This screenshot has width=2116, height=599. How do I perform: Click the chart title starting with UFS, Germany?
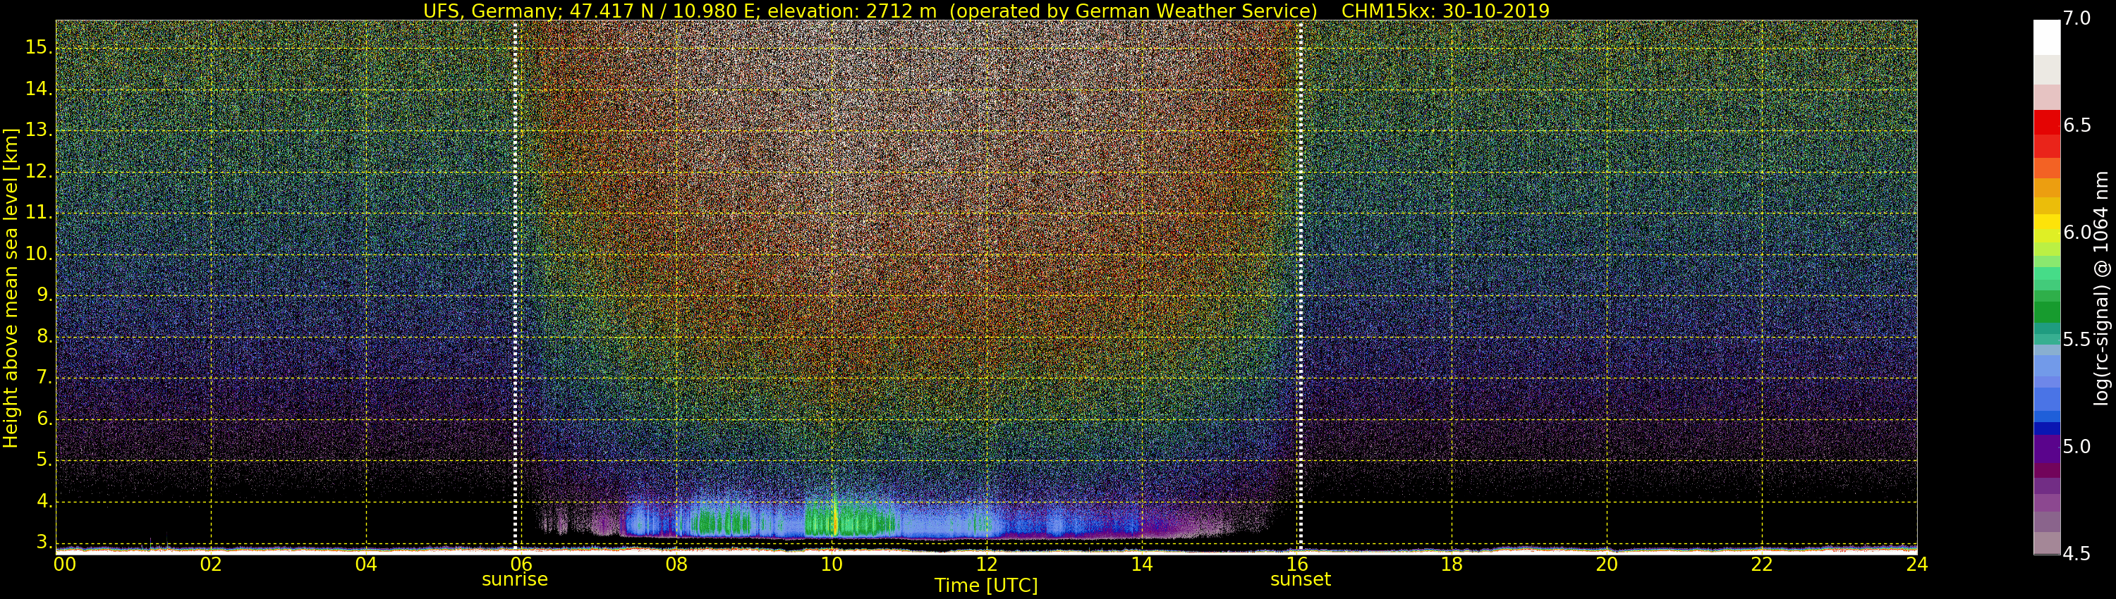pos(986,11)
